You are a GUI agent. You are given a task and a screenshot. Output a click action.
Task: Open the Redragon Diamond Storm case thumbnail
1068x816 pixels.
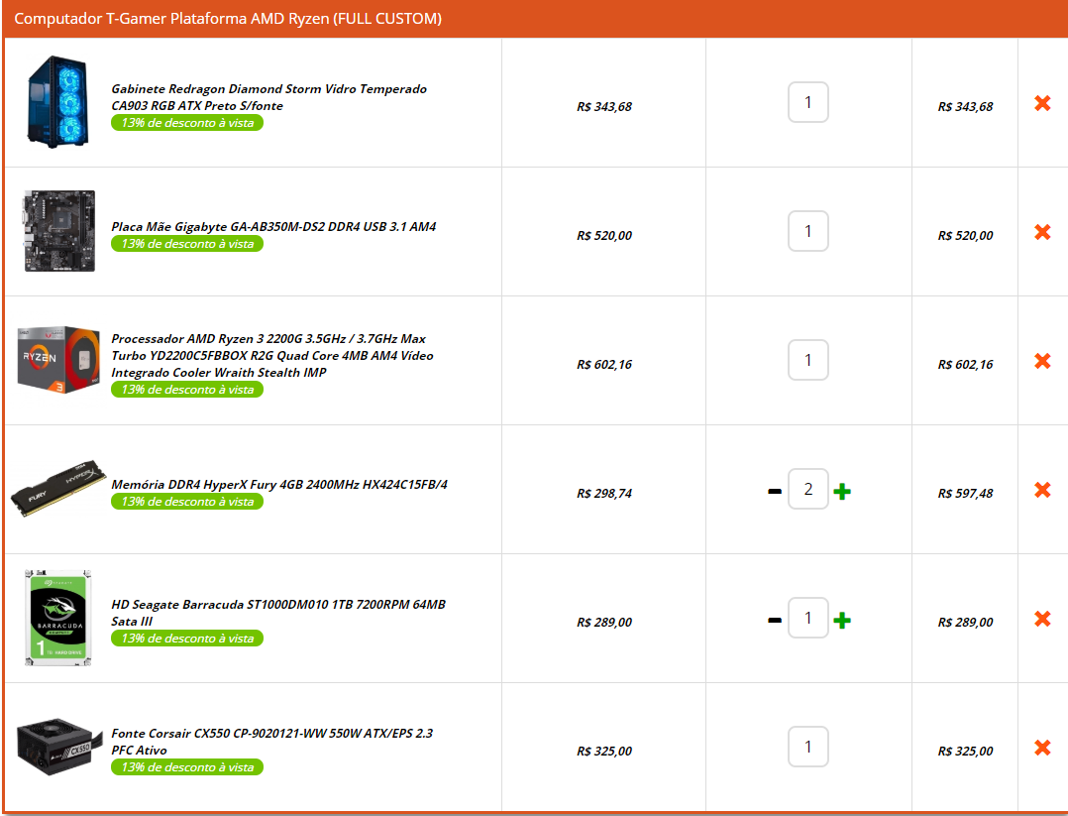59,102
